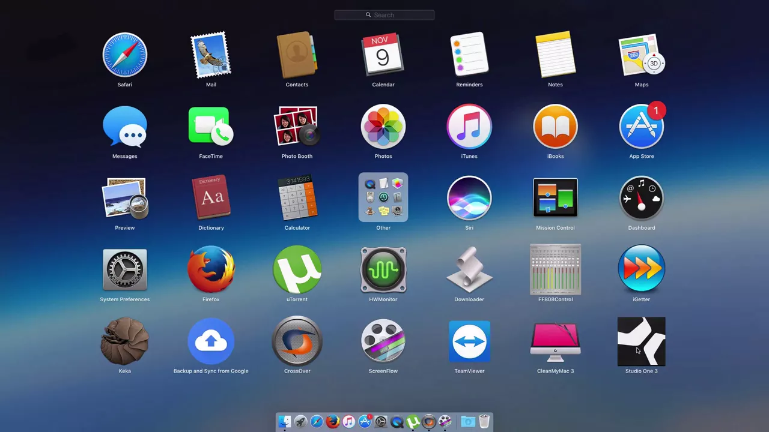Launch FF808Control mixer app
Viewport: 769px width, 432px height.
[555, 270]
